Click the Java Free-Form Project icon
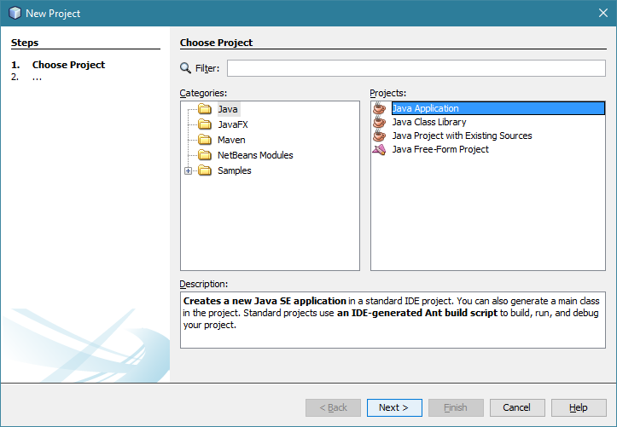This screenshot has width=617, height=427. (x=379, y=149)
